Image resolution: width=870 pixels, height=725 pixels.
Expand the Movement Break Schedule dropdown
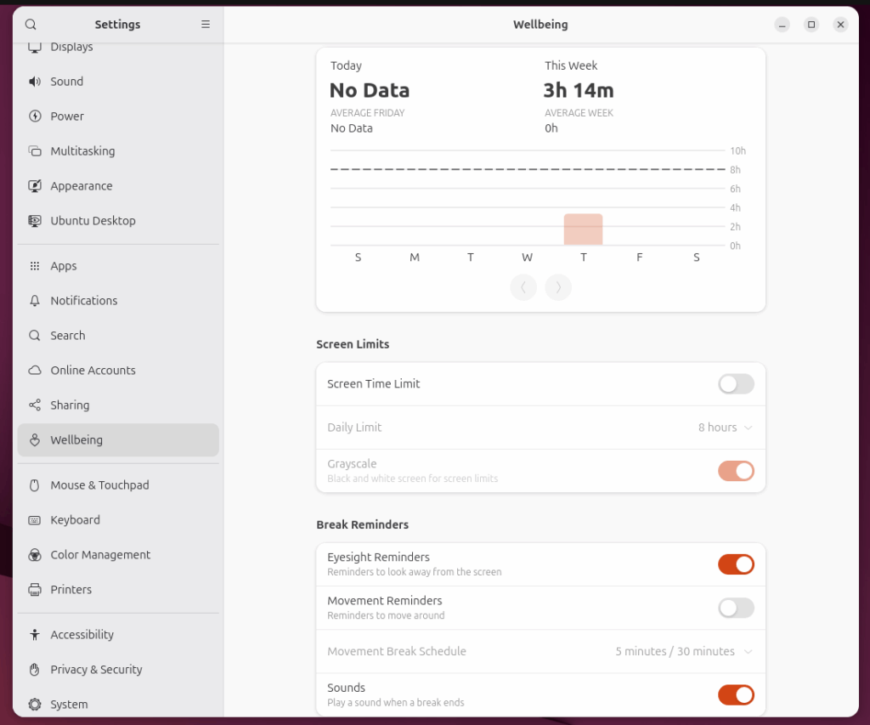(x=684, y=652)
